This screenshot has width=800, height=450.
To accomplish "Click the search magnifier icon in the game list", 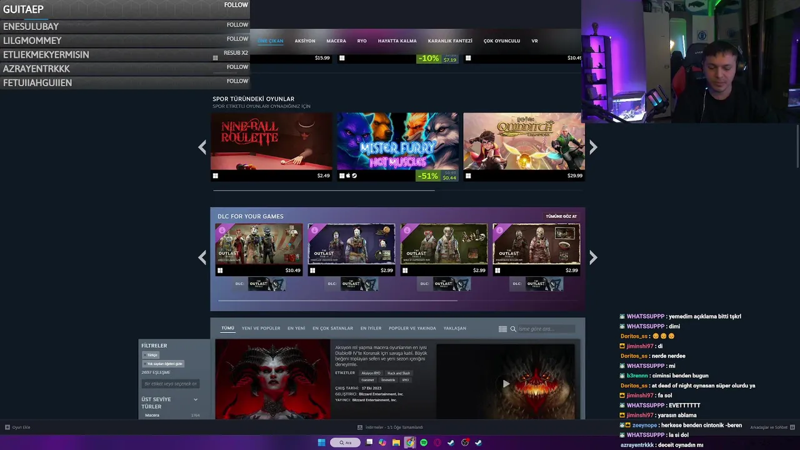I will (x=513, y=329).
